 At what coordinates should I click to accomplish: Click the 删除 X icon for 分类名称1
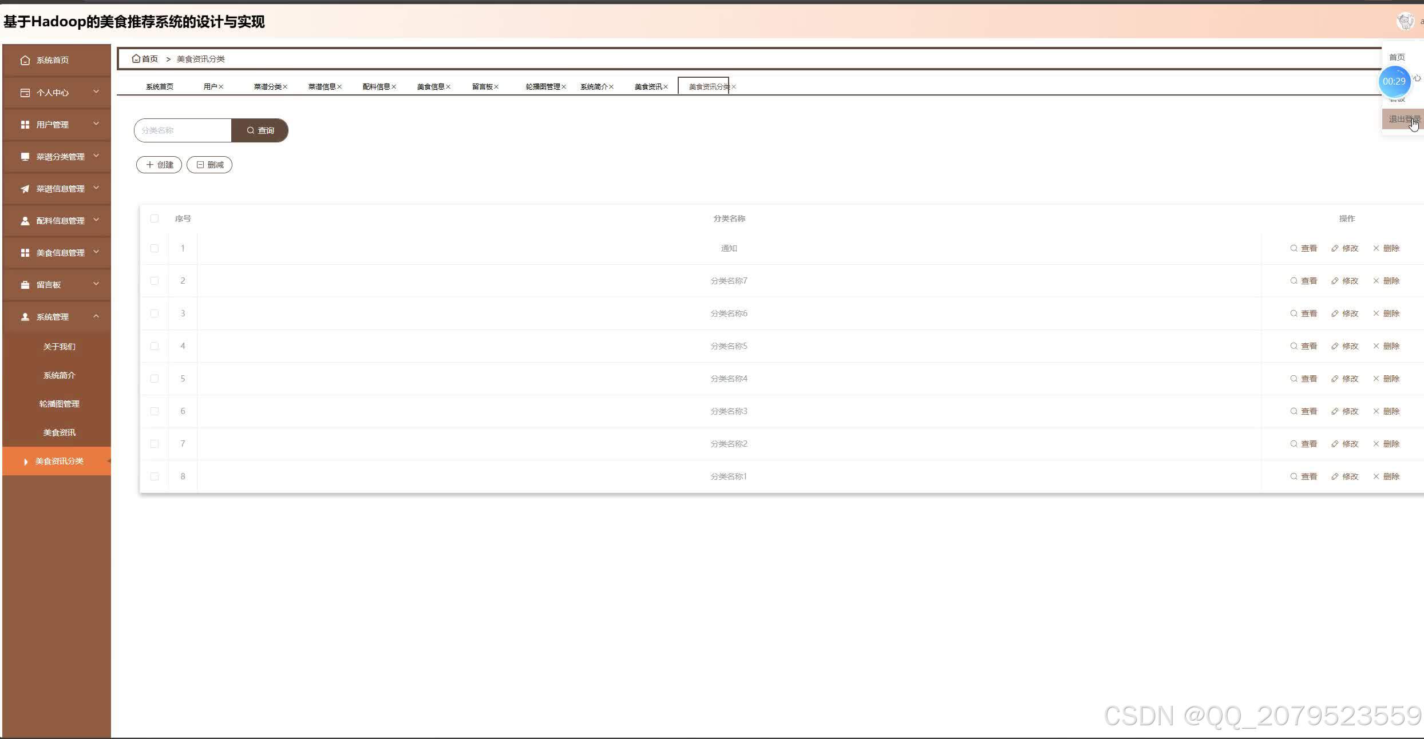pos(1376,476)
